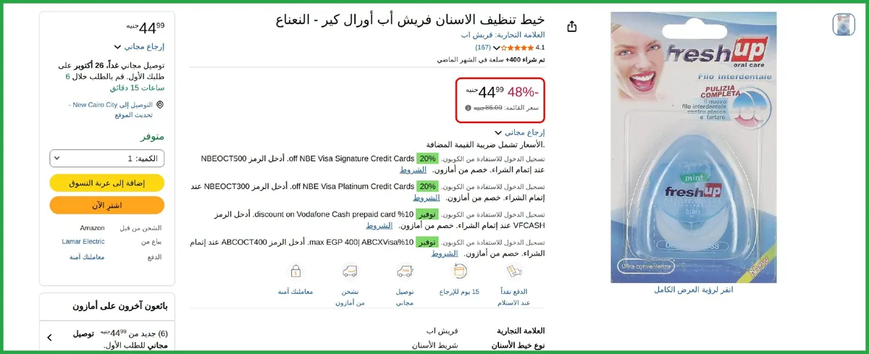The height and width of the screenshot is (354, 869).
Task: Open the main Fresh Up floss product image
Action: click(694, 147)
